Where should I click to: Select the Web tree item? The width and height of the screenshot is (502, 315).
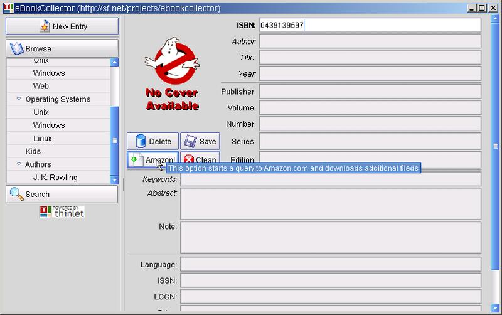point(41,86)
